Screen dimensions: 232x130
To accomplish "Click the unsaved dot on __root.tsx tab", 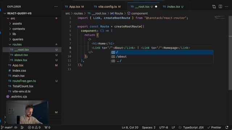I will point(156,6).
